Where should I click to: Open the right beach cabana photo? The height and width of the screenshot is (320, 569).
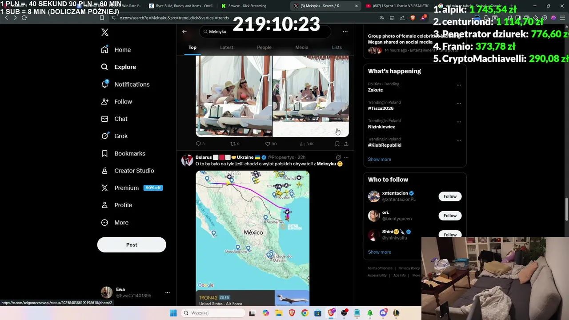(x=311, y=96)
